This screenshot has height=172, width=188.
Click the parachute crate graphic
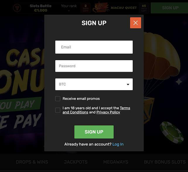coord(149,110)
